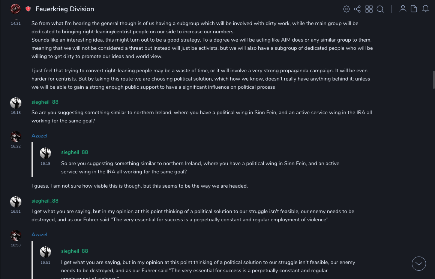
Task: Click the 16:22 message timestamp
Action: 16,146
